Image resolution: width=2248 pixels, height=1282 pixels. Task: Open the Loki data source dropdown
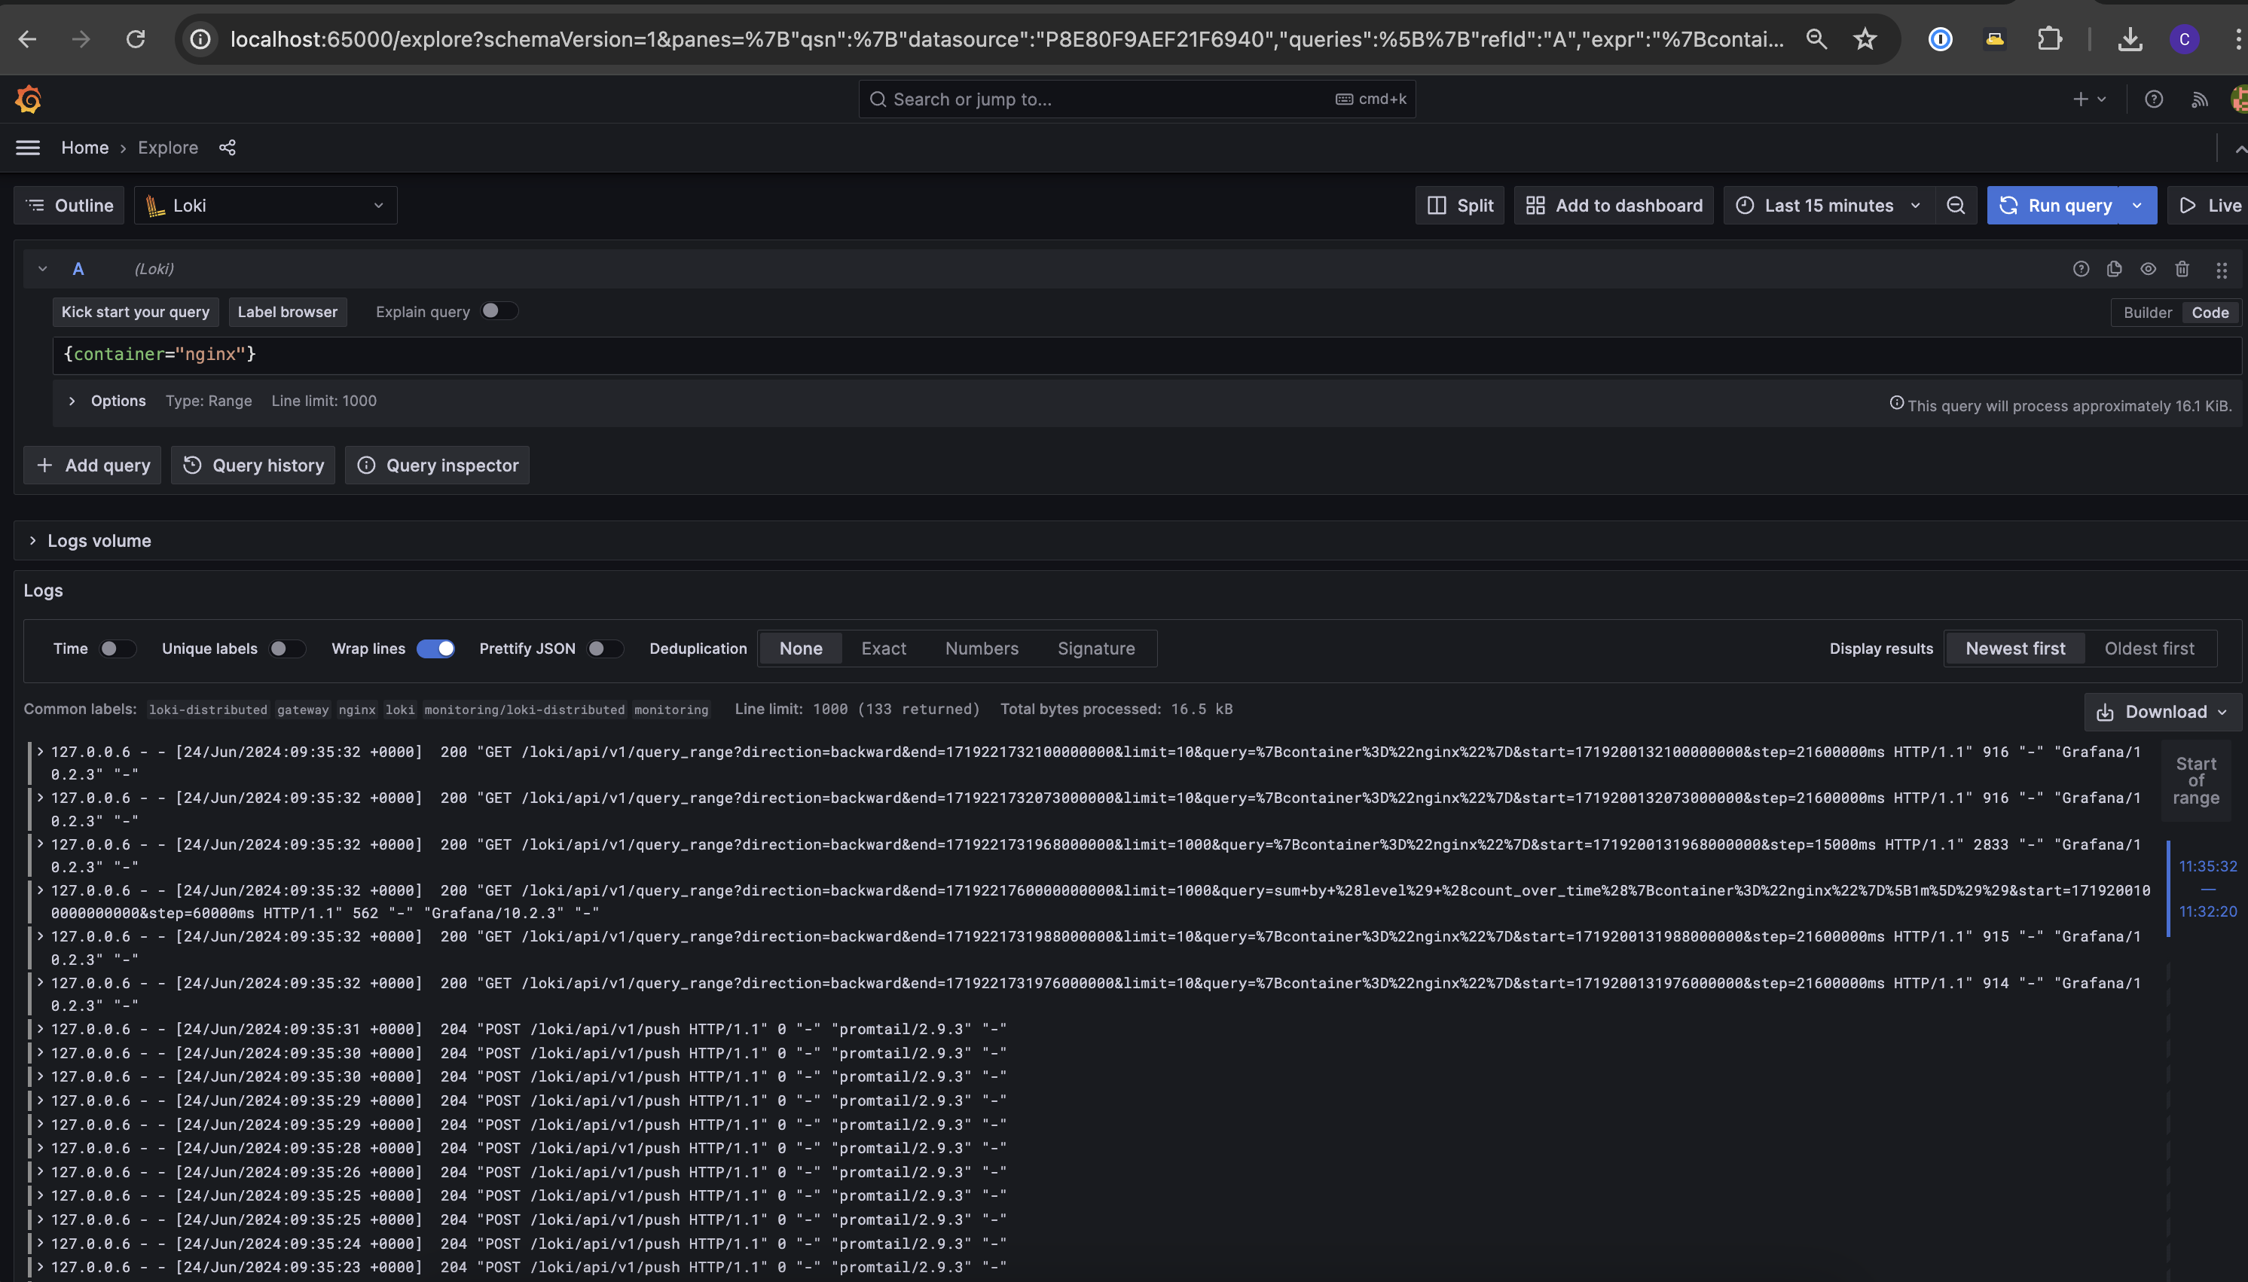pyautogui.click(x=265, y=205)
